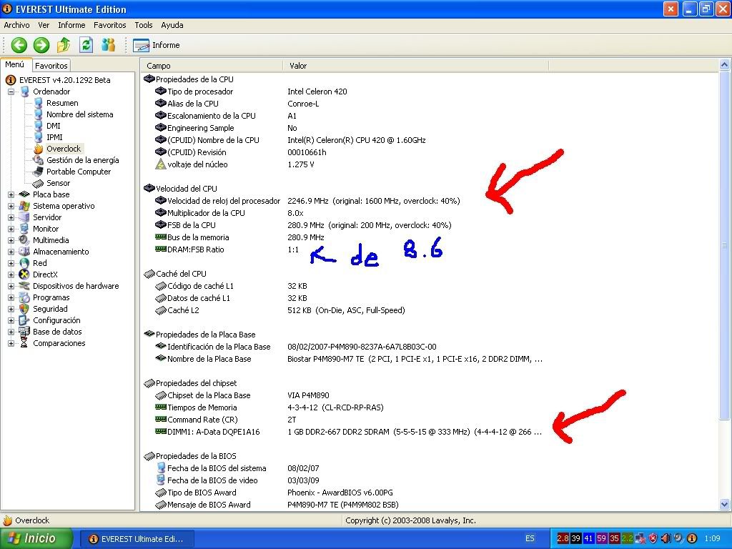The image size is (732, 549).
Task: Go back with the green left arrow
Action: (x=19, y=45)
